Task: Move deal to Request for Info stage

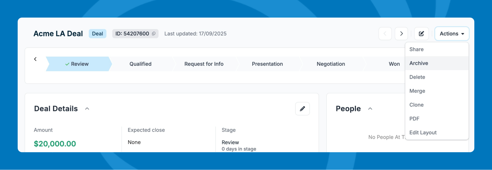Action: pyautogui.click(x=204, y=64)
